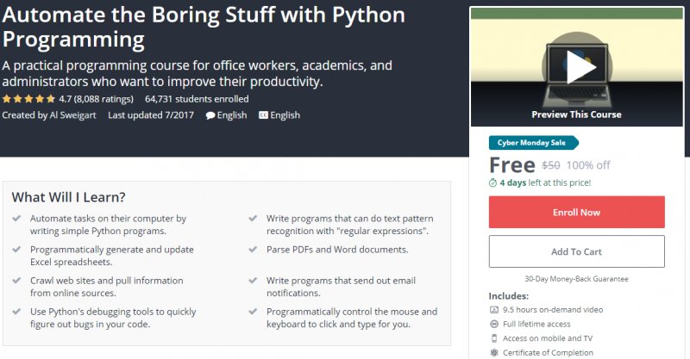Click the 8,088 ratings text
The image size is (690, 359).
104,99
